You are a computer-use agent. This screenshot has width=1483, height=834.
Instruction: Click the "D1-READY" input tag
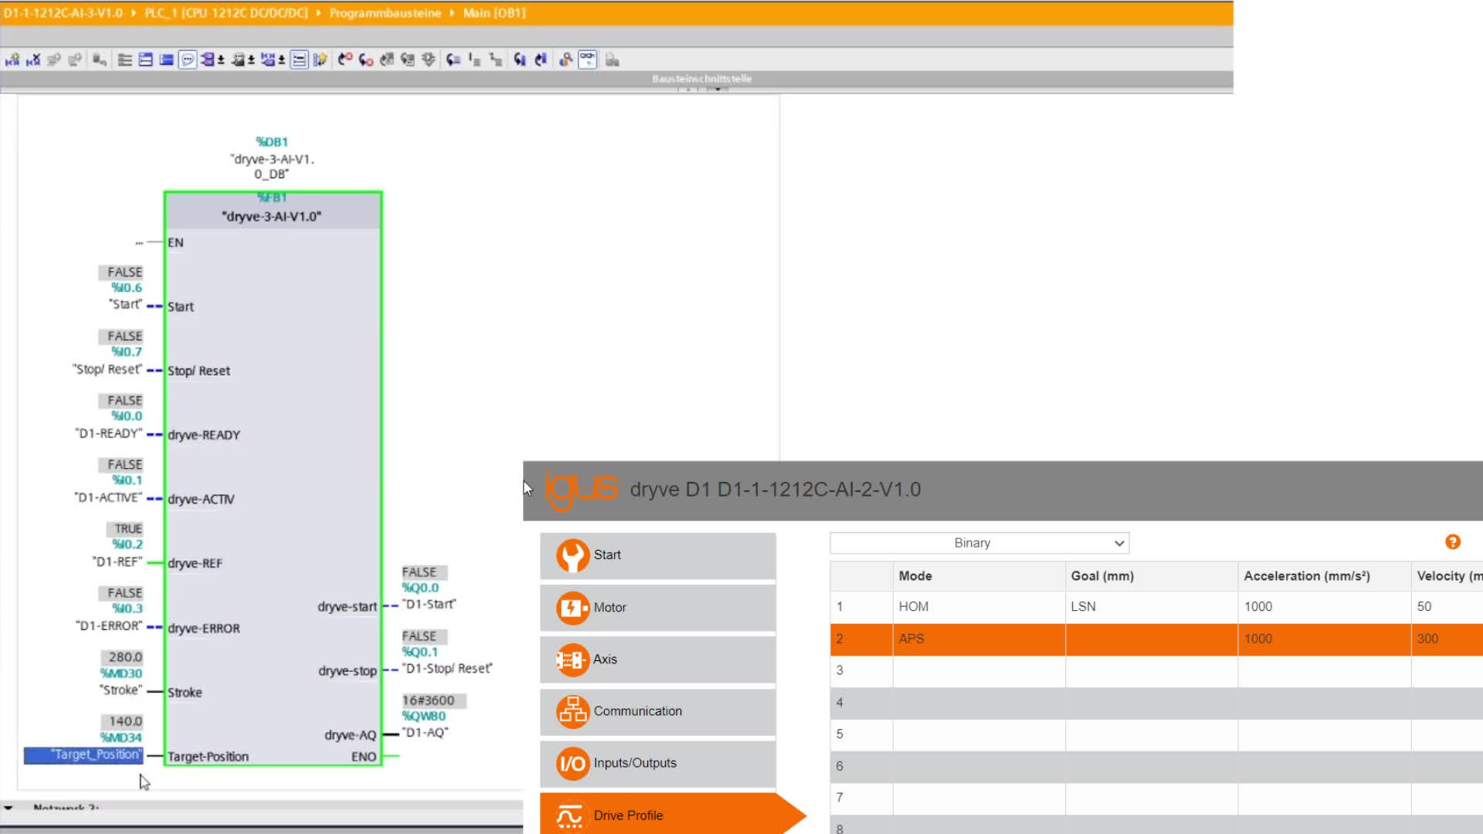pyautogui.click(x=109, y=433)
